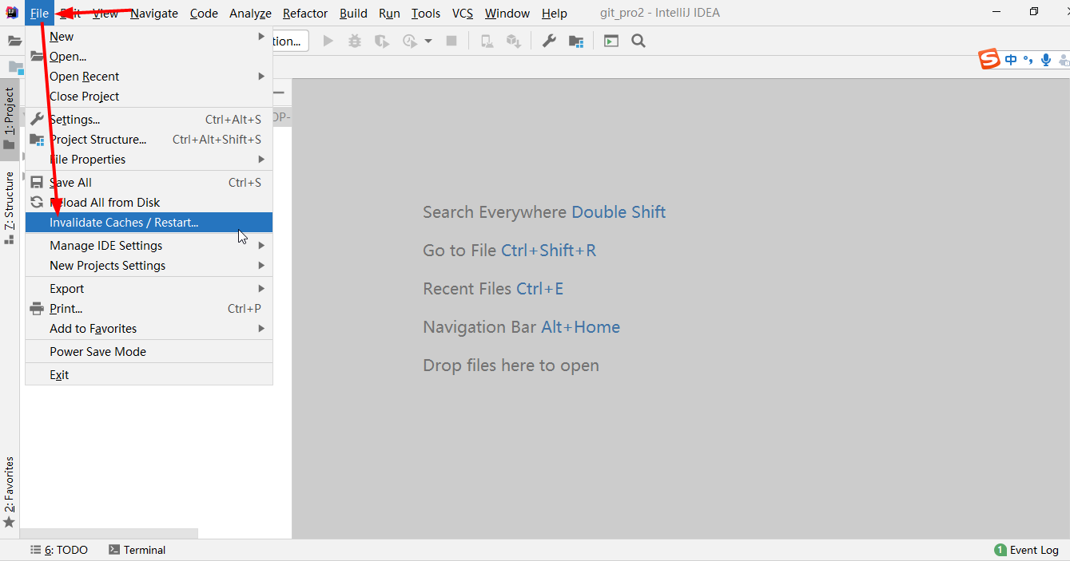
Task: Click the hide (minus) button of Project panel
Action: [x=279, y=93]
